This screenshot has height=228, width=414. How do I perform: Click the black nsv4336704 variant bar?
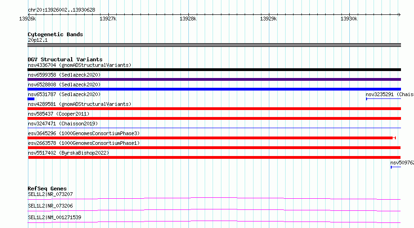214,70
